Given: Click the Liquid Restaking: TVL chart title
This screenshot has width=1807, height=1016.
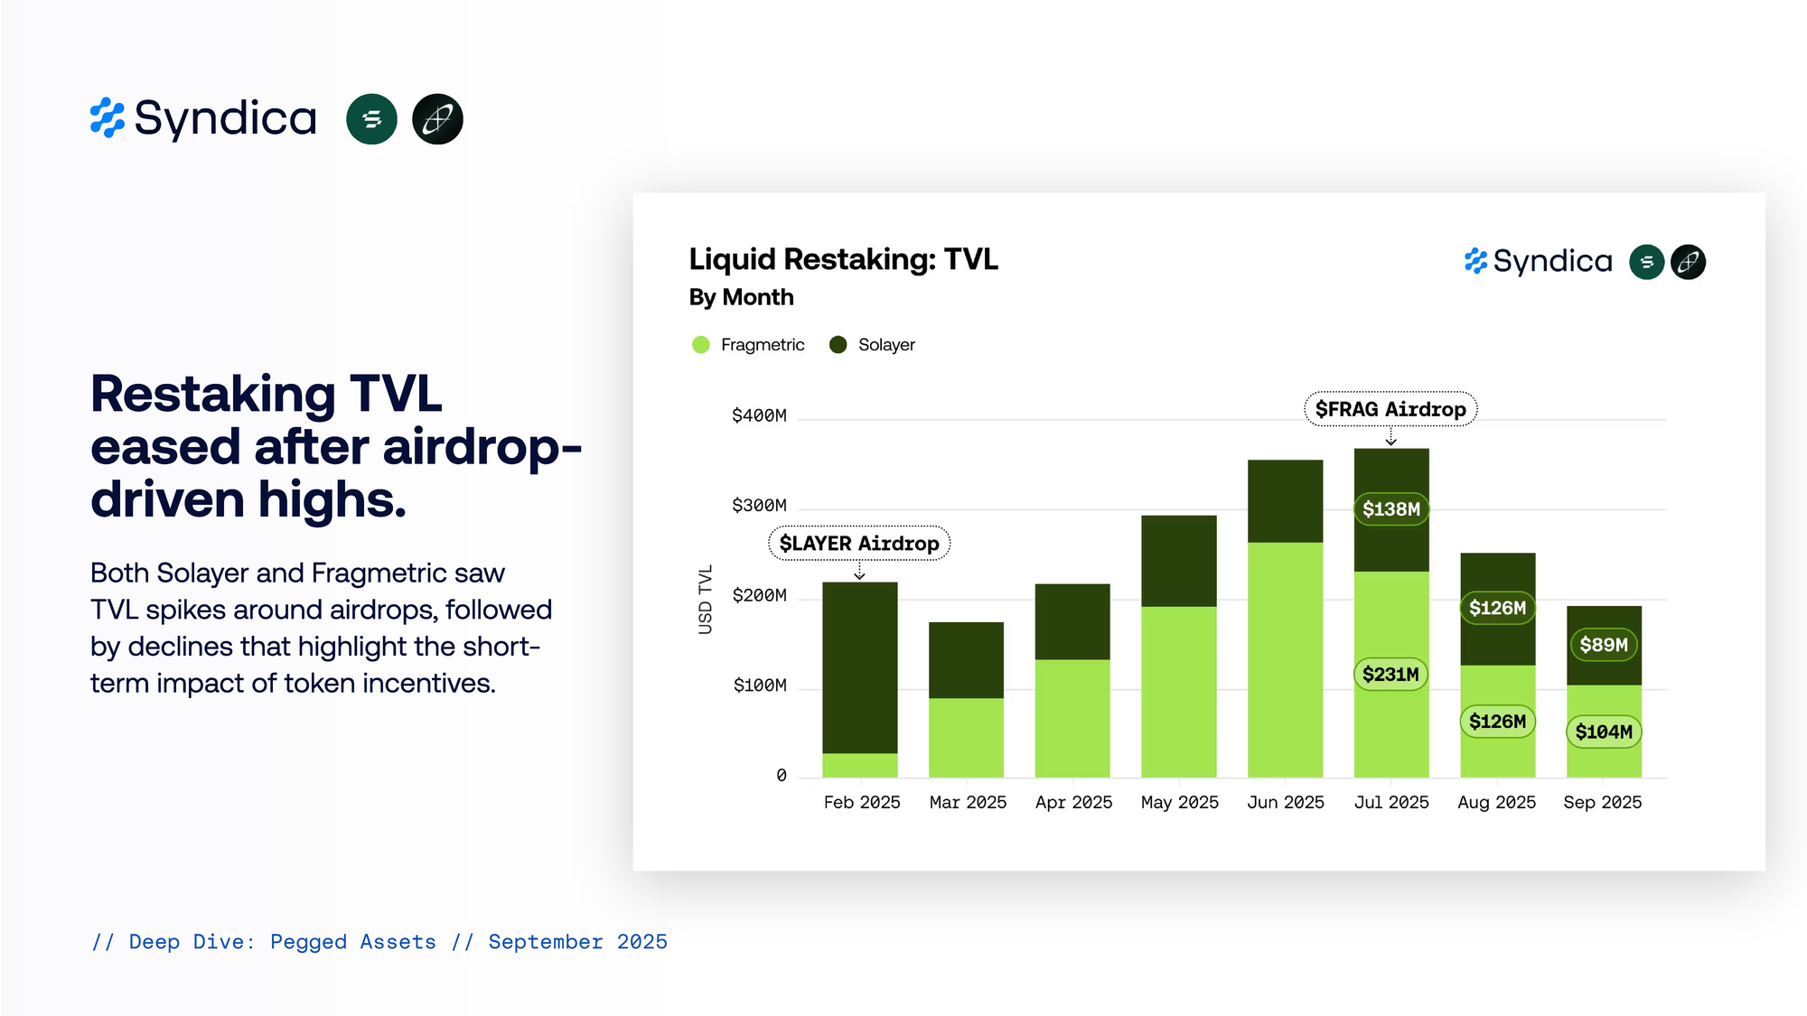Looking at the screenshot, I should (843, 259).
